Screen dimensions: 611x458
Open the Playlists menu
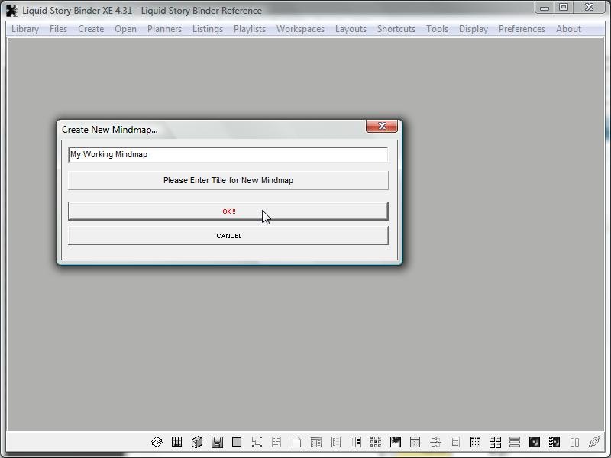250,29
